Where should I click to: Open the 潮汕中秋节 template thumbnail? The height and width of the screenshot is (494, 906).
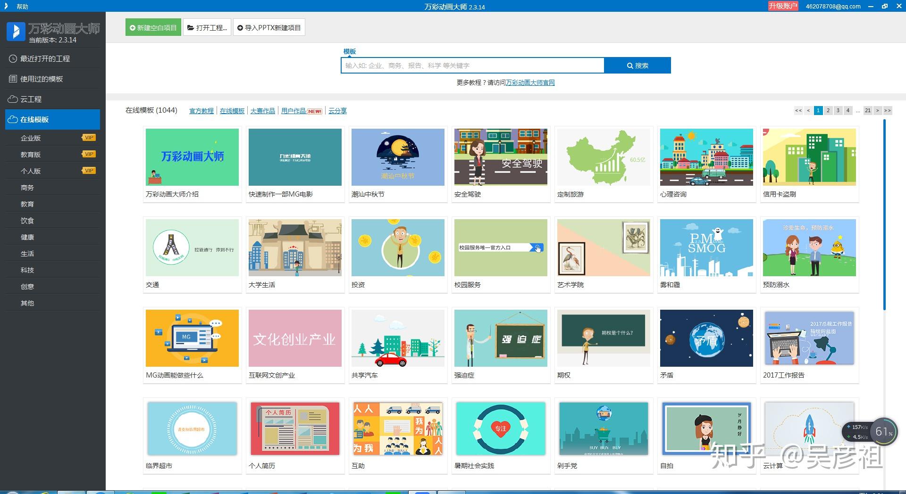click(398, 157)
